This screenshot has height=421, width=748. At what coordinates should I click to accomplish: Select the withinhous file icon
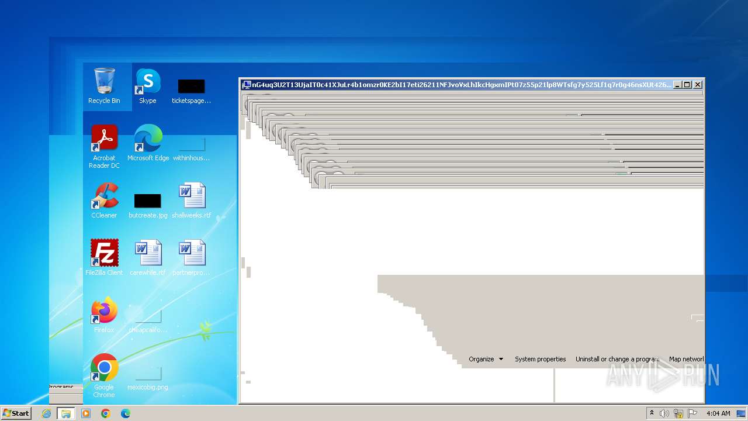191,148
